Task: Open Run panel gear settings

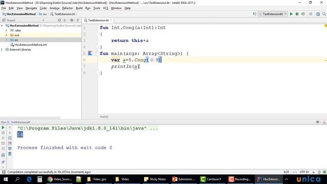Action: [x=318, y=122]
